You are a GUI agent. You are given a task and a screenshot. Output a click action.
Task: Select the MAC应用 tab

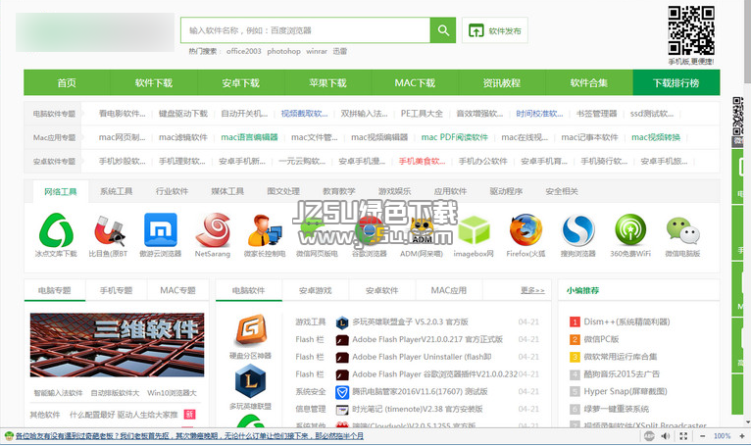point(449,290)
